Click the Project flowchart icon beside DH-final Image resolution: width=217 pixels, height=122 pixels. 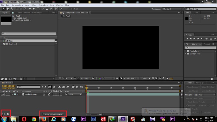[x=56, y=41]
